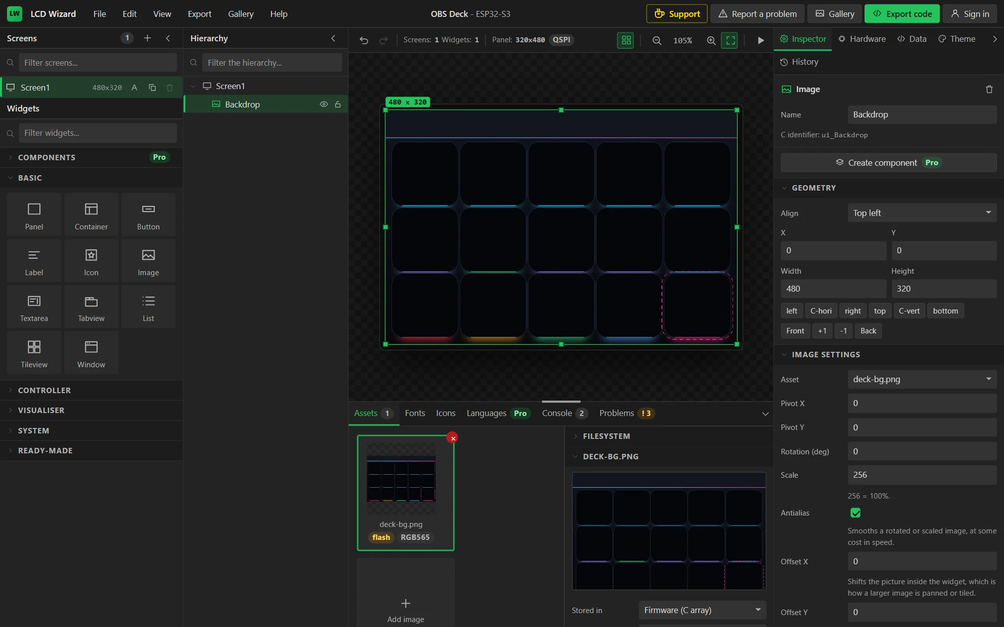Zoom in the canvas
Screen dimensions: 1004x627
(711, 40)
